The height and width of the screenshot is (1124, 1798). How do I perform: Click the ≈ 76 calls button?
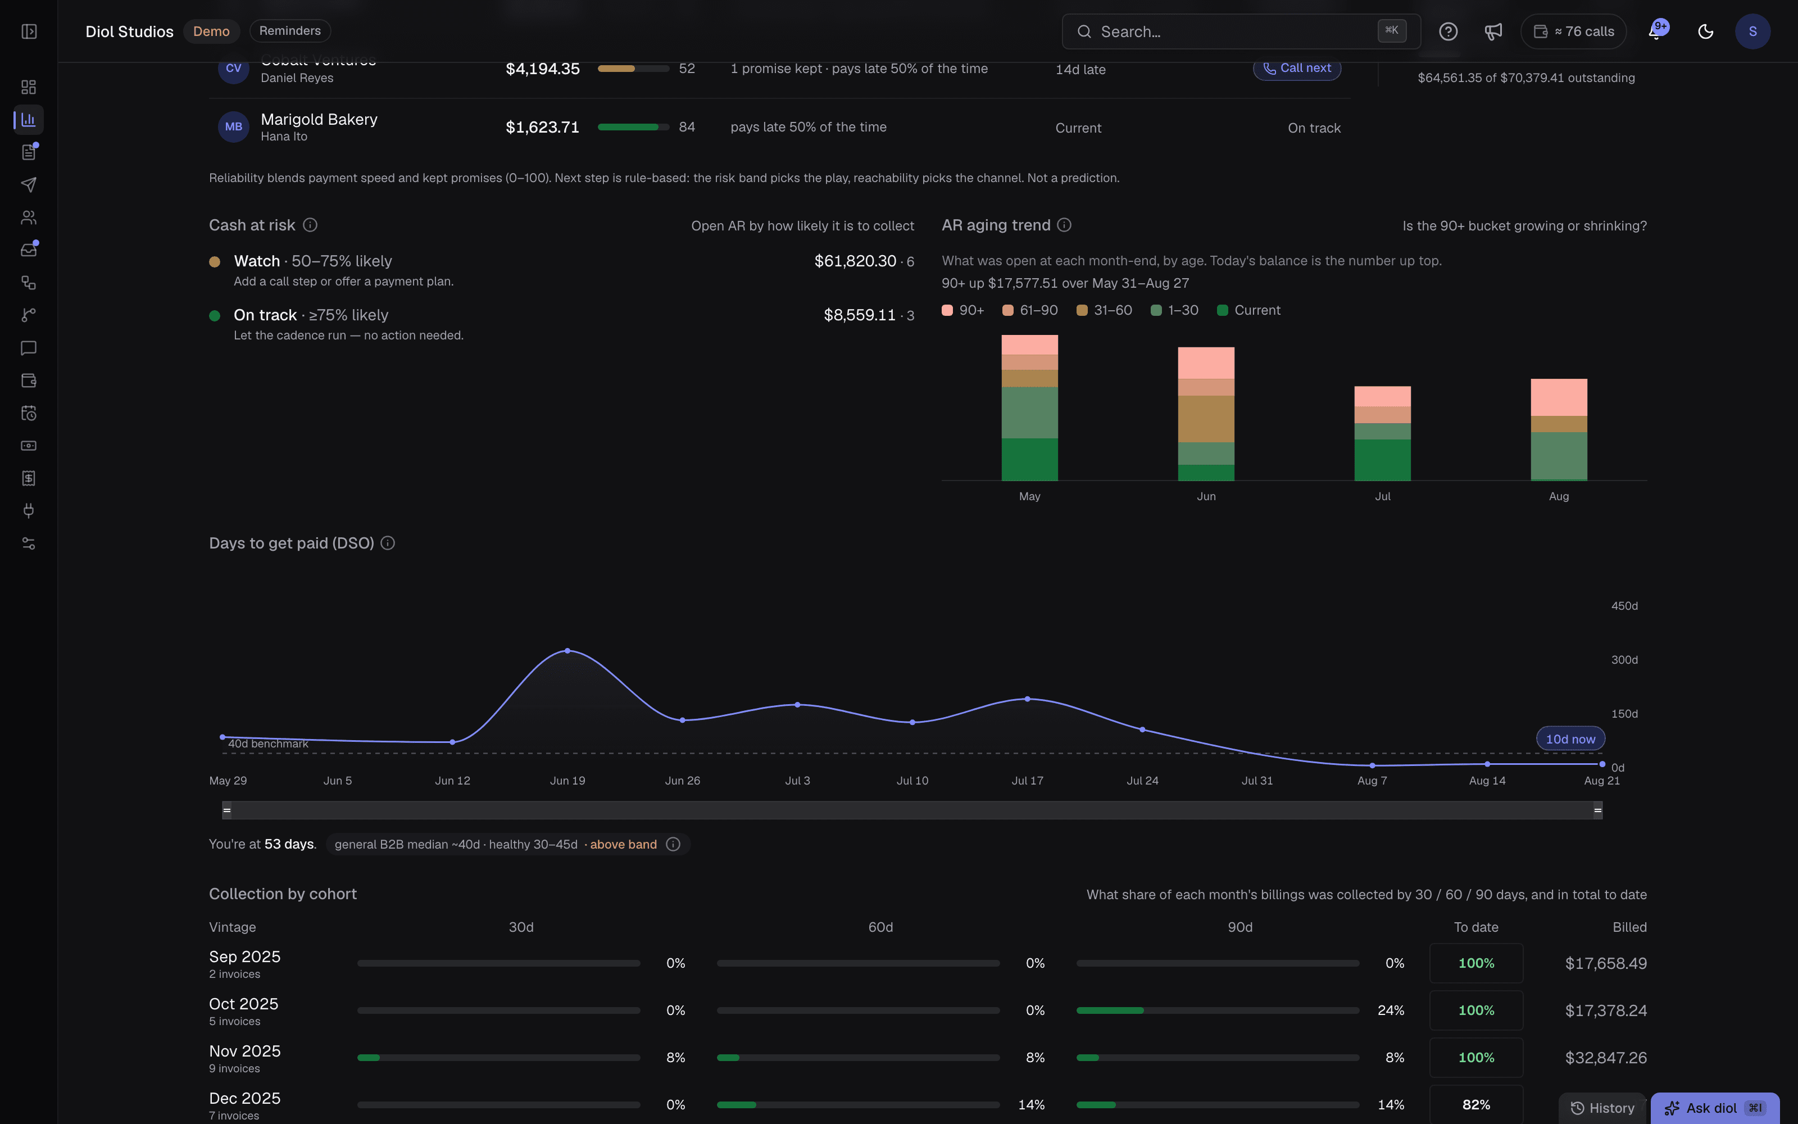[1574, 31]
